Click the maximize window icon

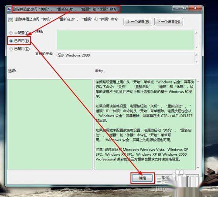coord(185,8)
